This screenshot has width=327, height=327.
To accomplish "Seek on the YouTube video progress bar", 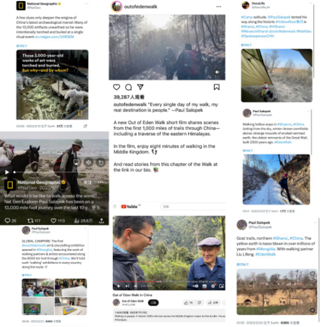I will pyautogui.click(x=169, y=282).
